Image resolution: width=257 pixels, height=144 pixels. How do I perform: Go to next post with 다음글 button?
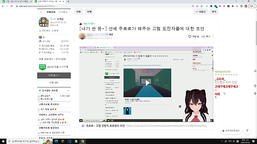[x=200, y=12]
